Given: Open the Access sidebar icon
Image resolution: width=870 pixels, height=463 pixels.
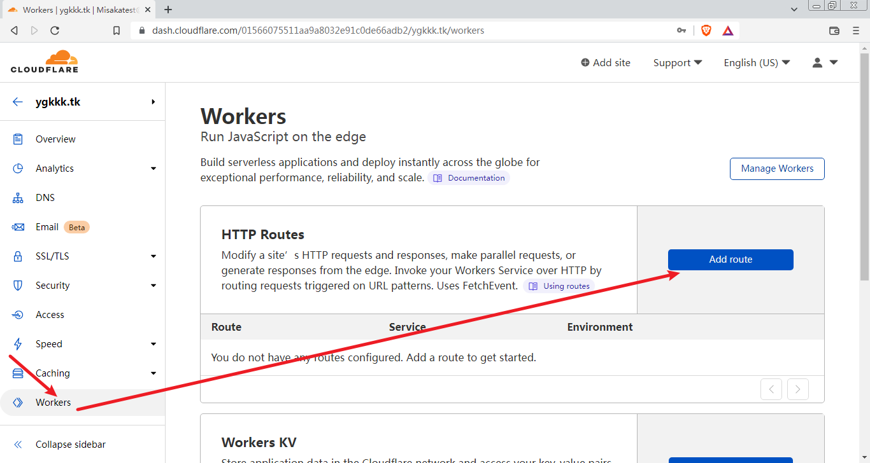Looking at the screenshot, I should coord(18,315).
